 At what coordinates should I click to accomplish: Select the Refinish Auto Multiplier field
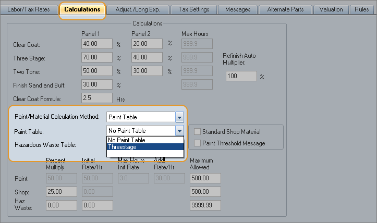[241, 76]
